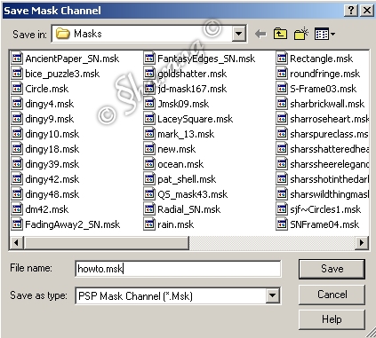
Task: Select dingy48.msk file name
Action: coord(52,194)
